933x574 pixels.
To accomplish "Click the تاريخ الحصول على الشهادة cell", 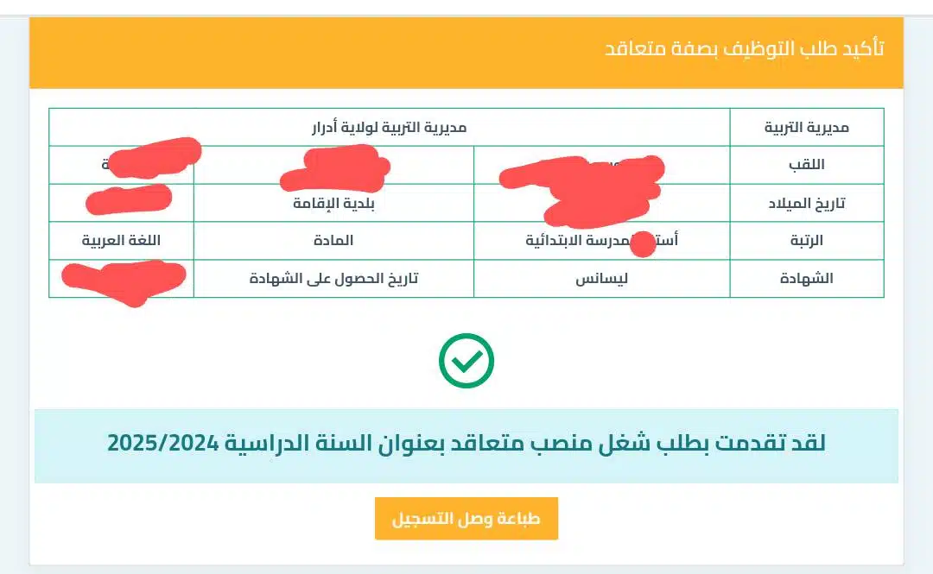I will point(333,279).
